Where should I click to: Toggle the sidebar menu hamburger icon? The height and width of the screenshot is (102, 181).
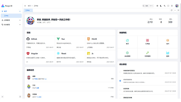[25, 6]
